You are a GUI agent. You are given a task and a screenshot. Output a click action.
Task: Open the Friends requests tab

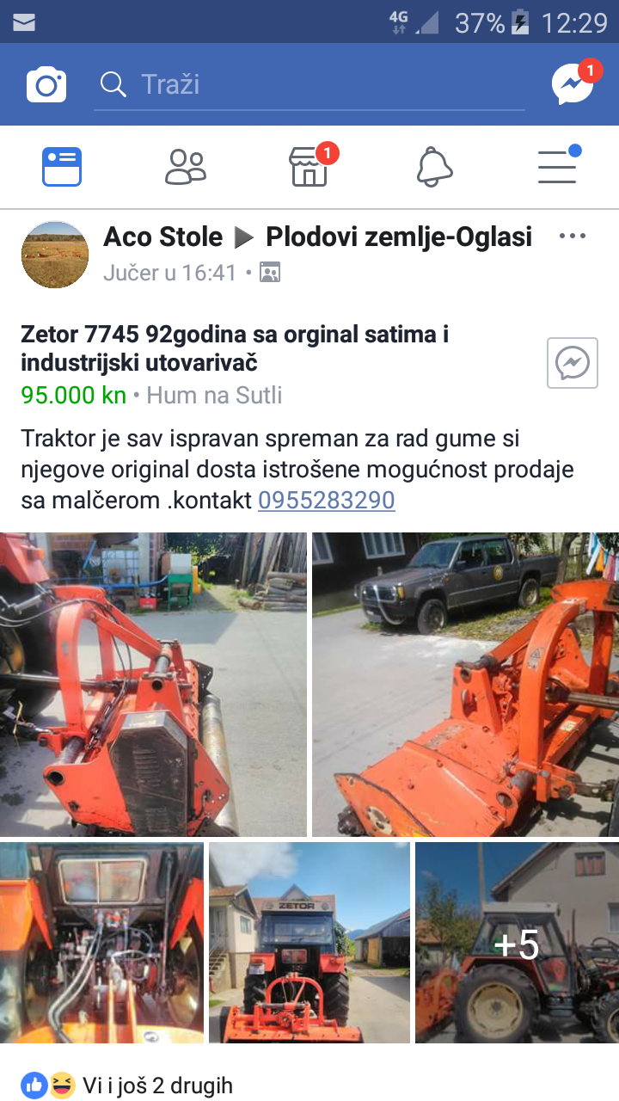pyautogui.click(x=186, y=167)
